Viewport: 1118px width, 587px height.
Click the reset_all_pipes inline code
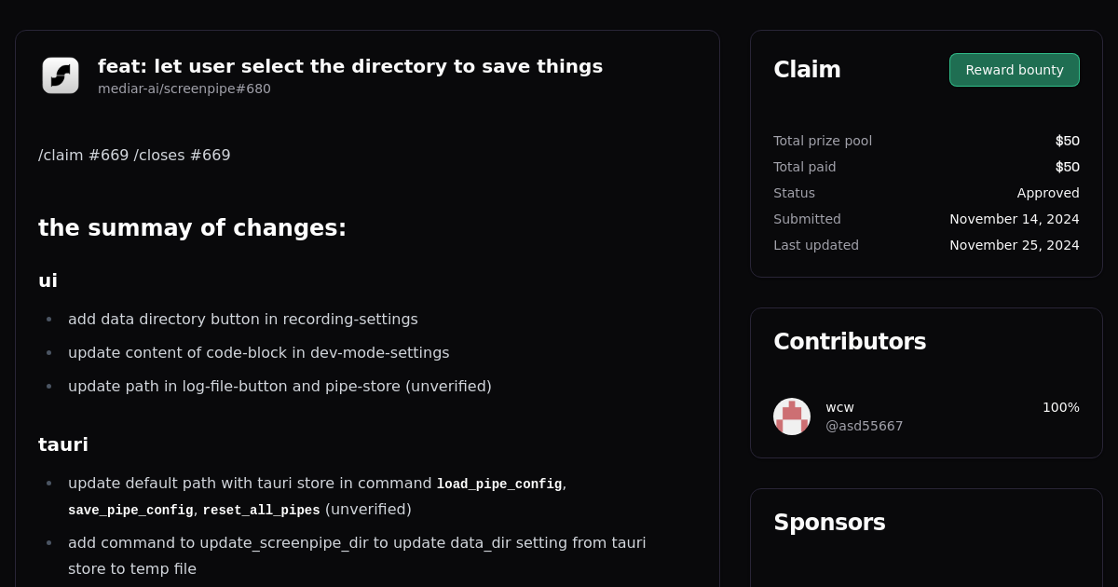point(261,510)
